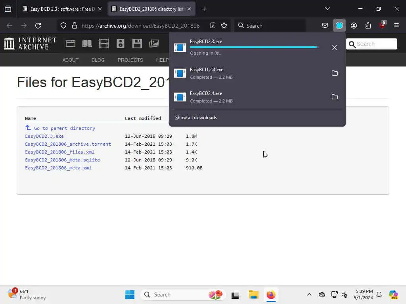The image size is (406, 304).
Task: Go to Internet Archive home logo
Action: [30, 44]
